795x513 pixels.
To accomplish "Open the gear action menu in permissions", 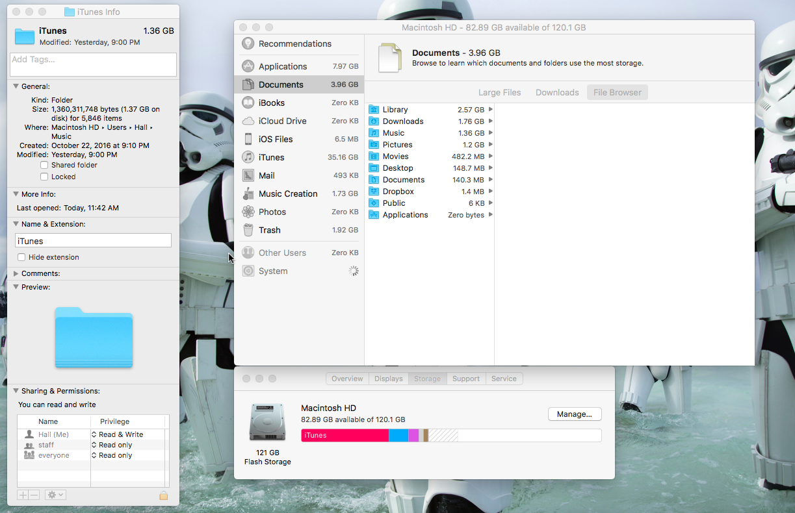I will coord(55,495).
